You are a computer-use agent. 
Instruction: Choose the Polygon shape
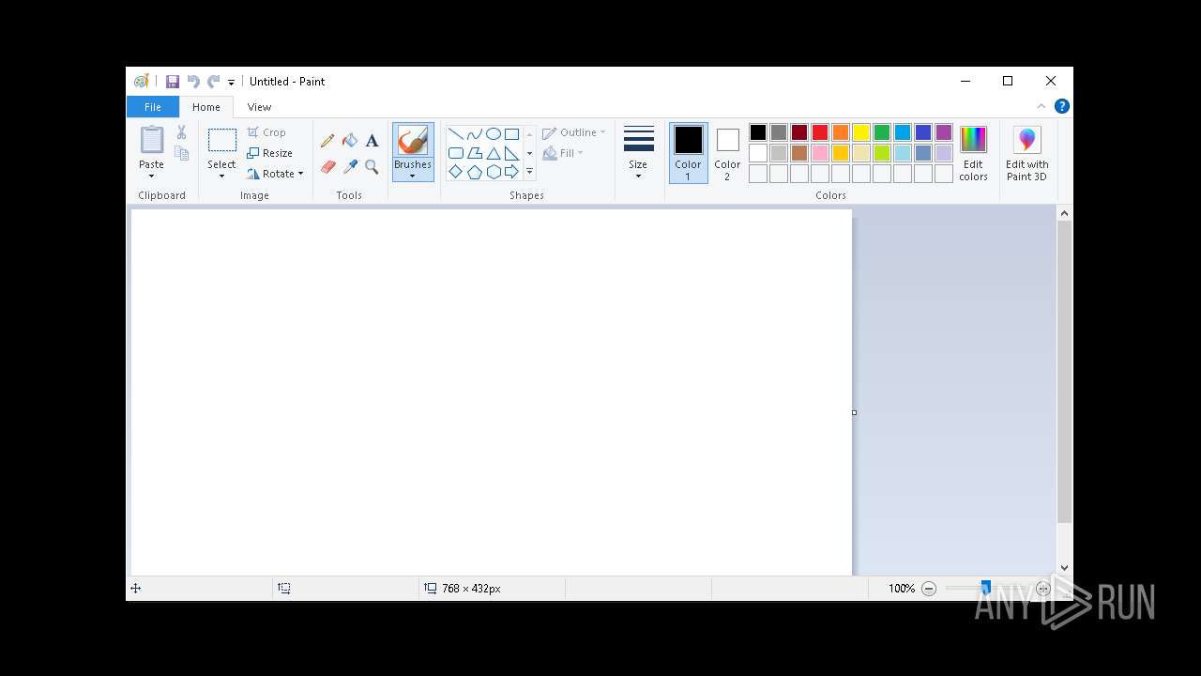coord(474,153)
